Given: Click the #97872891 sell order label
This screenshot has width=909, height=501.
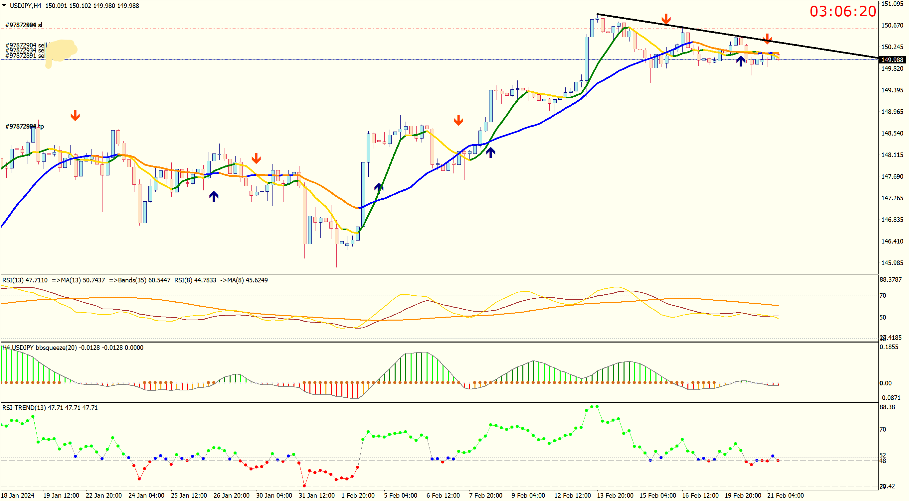Looking at the screenshot, I should click(x=25, y=56).
